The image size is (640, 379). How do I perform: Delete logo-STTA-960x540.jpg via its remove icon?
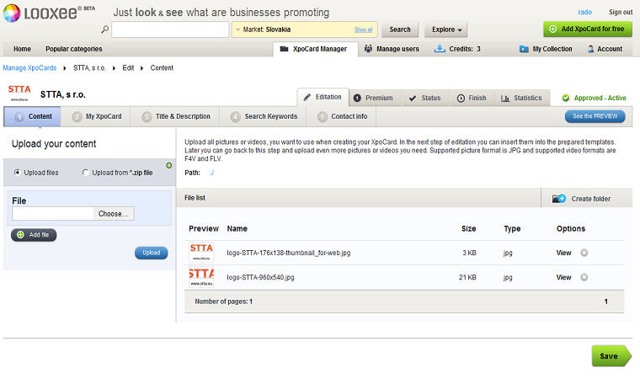tap(584, 277)
